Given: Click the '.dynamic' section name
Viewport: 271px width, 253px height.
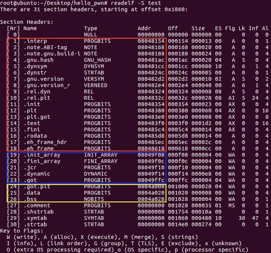Looking at the screenshot, I should 37,174.
